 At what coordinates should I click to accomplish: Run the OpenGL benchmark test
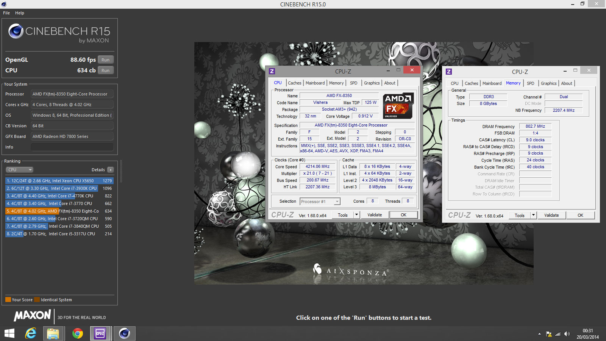pyautogui.click(x=106, y=60)
